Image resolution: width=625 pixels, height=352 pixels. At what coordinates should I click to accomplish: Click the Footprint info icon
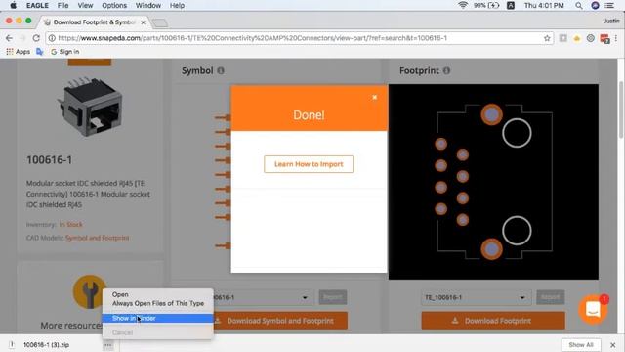pos(447,70)
